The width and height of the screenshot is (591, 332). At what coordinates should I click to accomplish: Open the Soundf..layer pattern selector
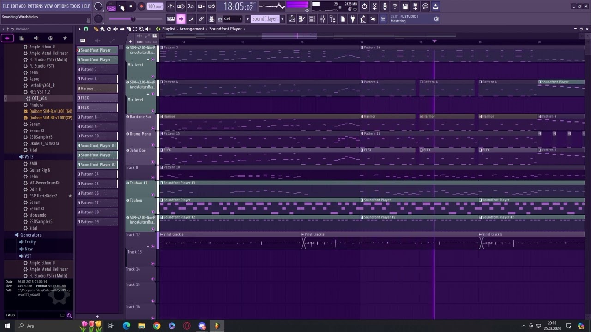tap(265, 19)
